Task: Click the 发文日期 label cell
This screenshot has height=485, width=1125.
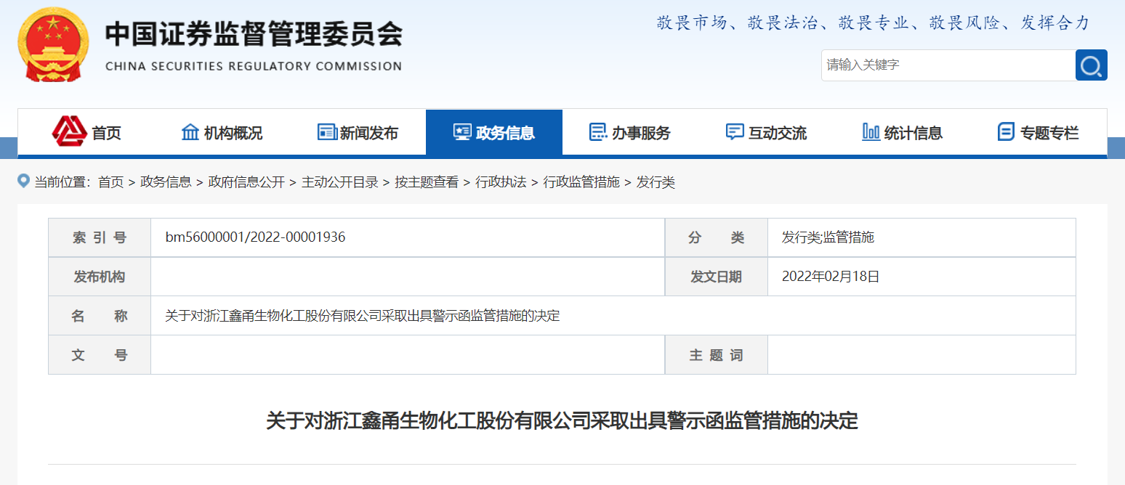Action: click(717, 277)
